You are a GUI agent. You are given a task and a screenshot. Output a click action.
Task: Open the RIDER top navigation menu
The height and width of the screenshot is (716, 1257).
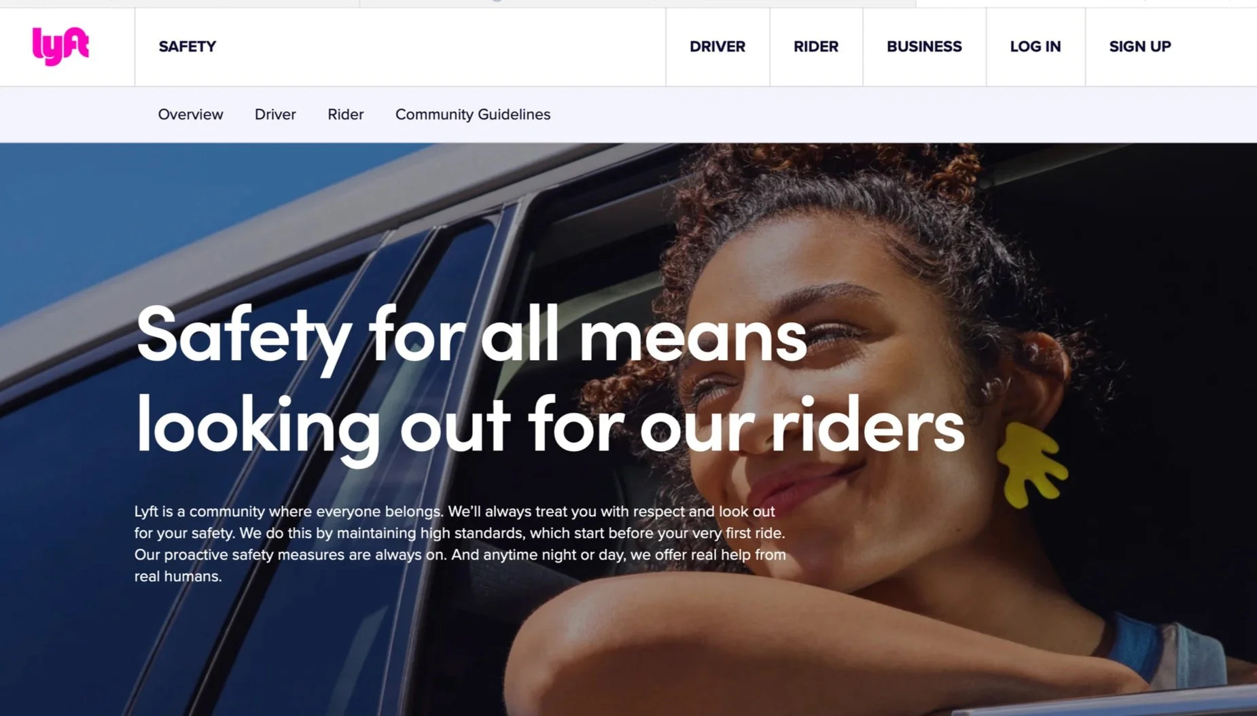tap(816, 47)
